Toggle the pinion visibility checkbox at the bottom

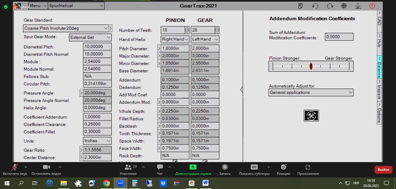click(175, 161)
